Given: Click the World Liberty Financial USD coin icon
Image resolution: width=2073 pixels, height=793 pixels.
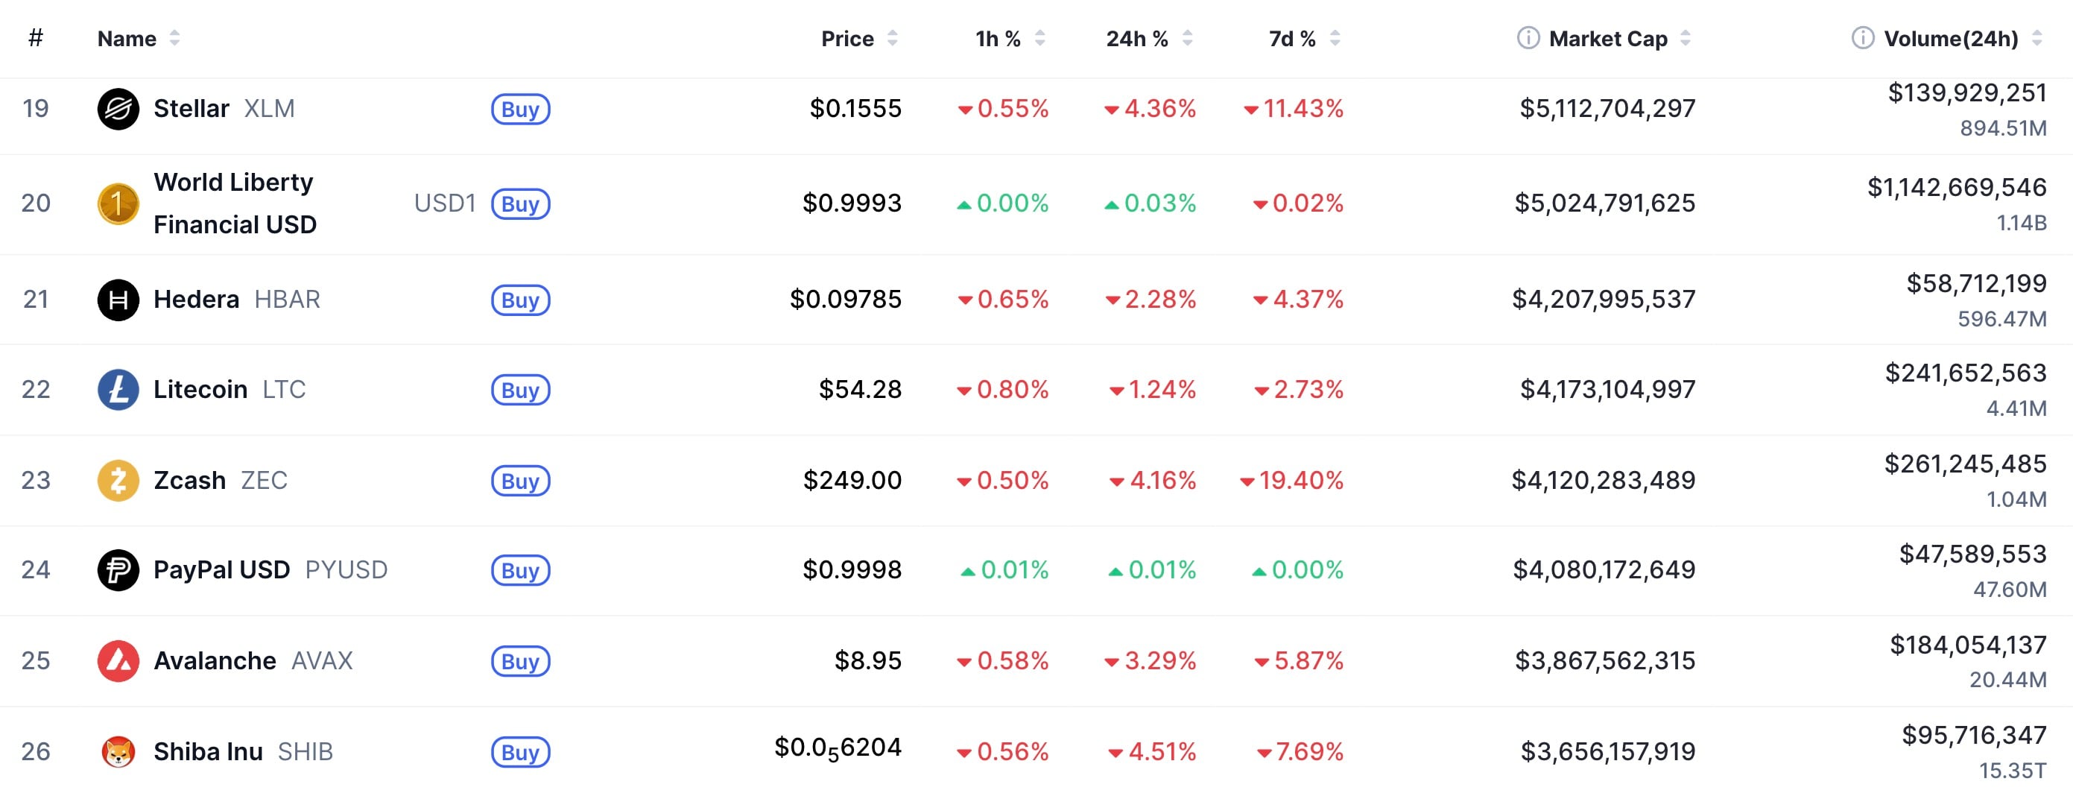Looking at the screenshot, I should pyautogui.click(x=119, y=203).
